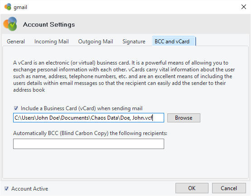The height and width of the screenshot is (196, 251).
Task: Click the vCard description paragraph
Action: [x=124, y=76]
